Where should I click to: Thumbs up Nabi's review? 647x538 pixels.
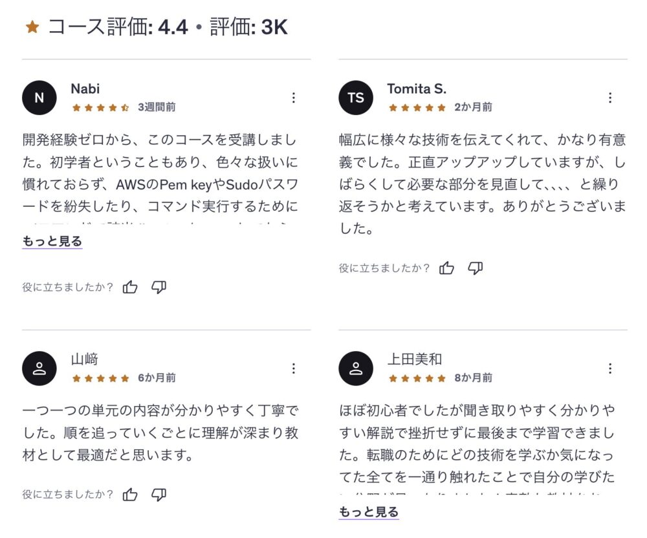pos(130,287)
